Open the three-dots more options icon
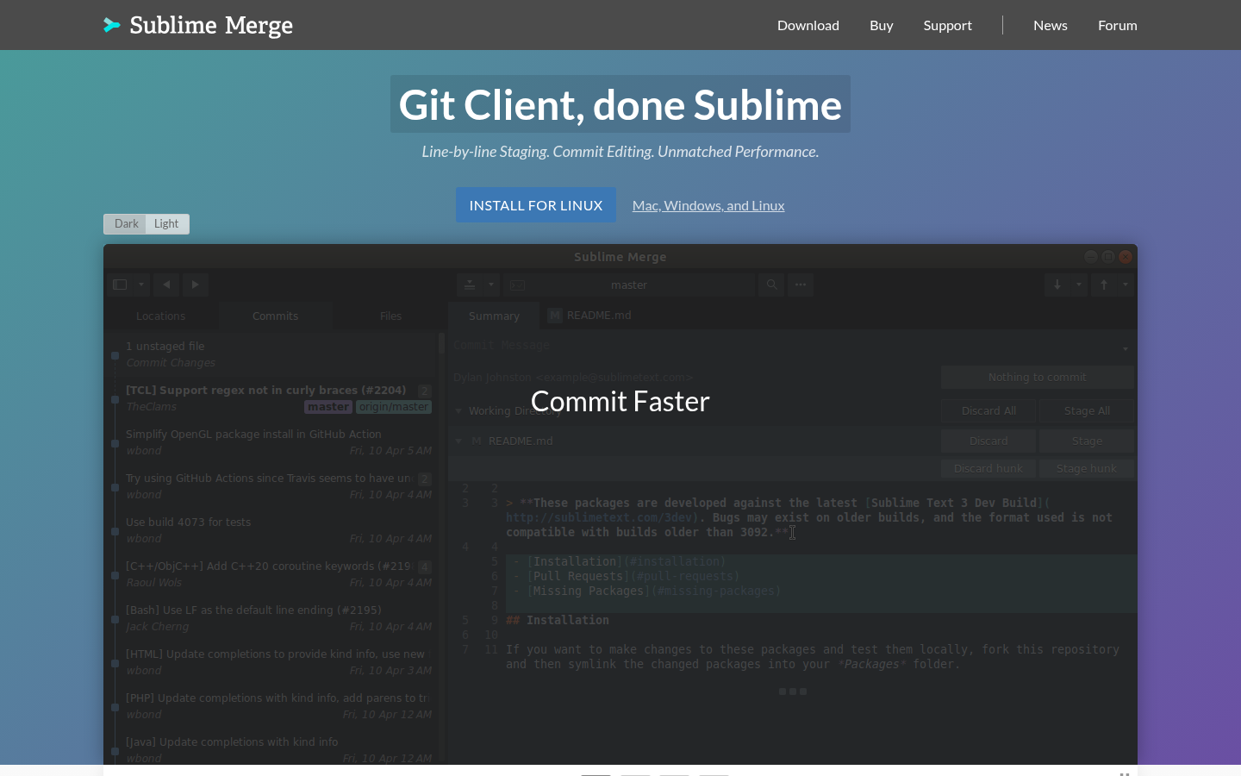This screenshot has width=1241, height=776. point(801,285)
